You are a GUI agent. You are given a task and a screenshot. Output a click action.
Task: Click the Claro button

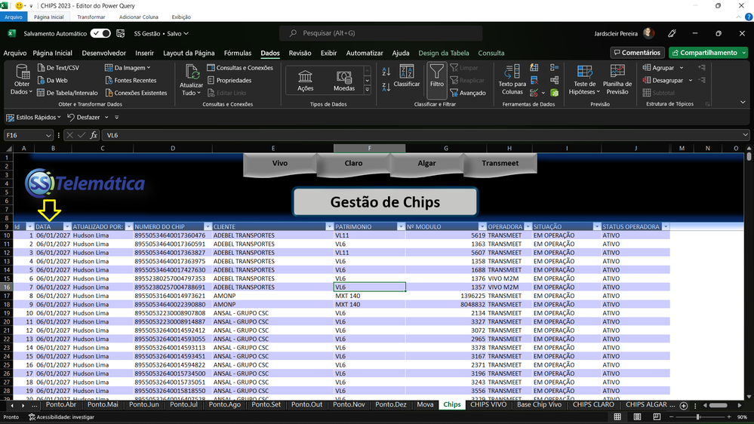point(353,164)
